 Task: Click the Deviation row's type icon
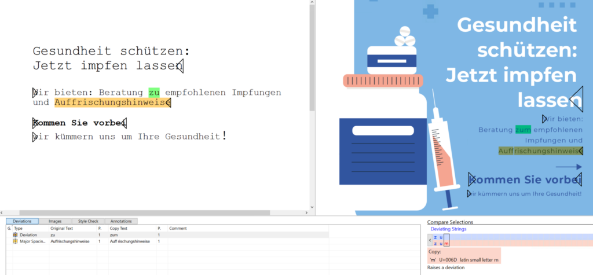tap(15, 235)
